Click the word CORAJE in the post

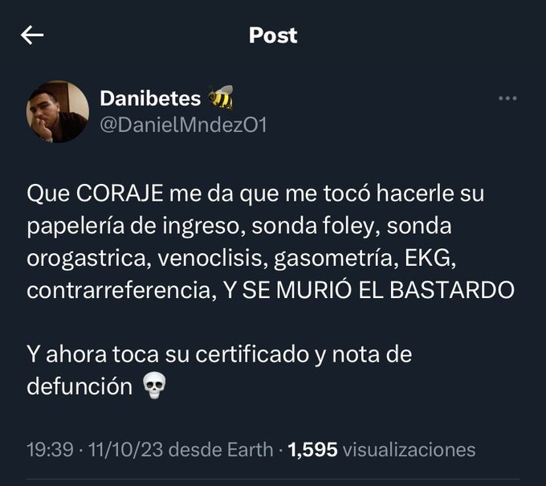point(120,194)
